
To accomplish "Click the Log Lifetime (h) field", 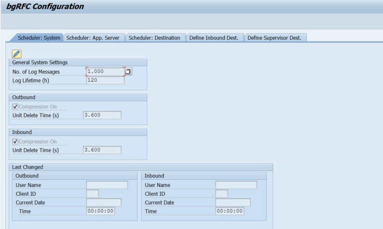I will pos(105,80).
